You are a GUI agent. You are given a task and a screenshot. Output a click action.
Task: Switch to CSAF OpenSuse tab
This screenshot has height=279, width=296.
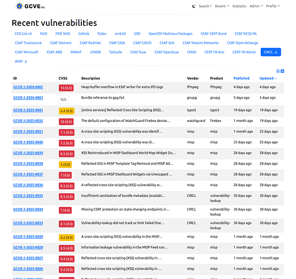(166, 52)
